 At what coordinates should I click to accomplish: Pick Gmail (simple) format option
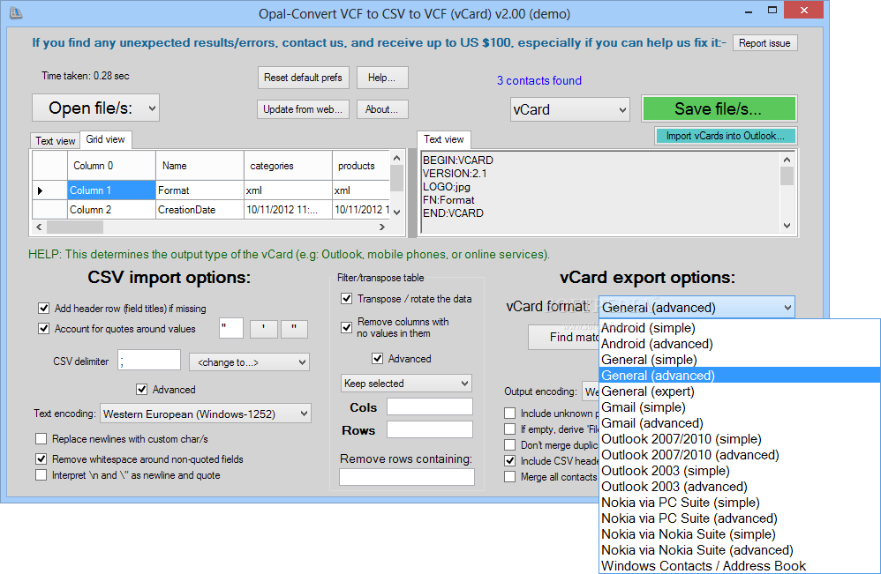(740, 406)
